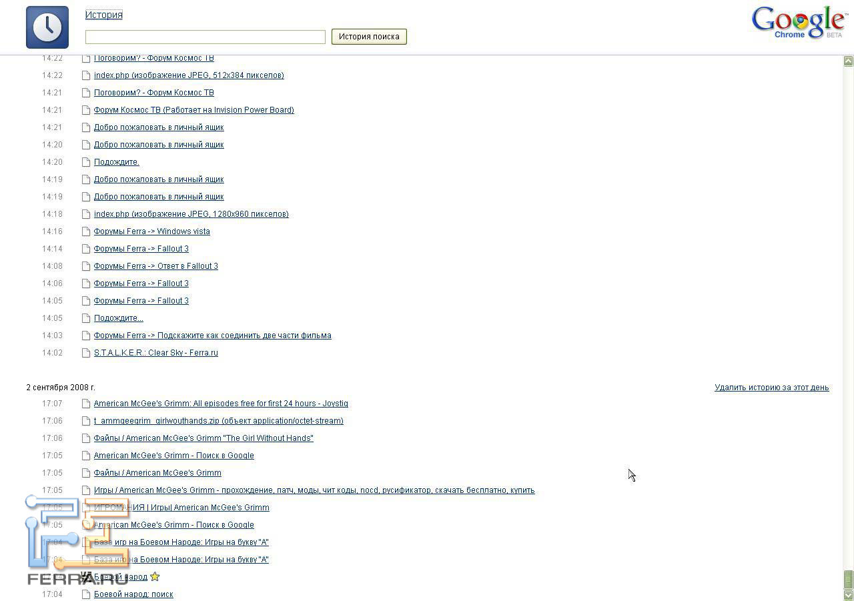This screenshot has height=601, width=854.
Task: Click page icon beside Игры / American McGee's Grimm
Action: click(86, 490)
